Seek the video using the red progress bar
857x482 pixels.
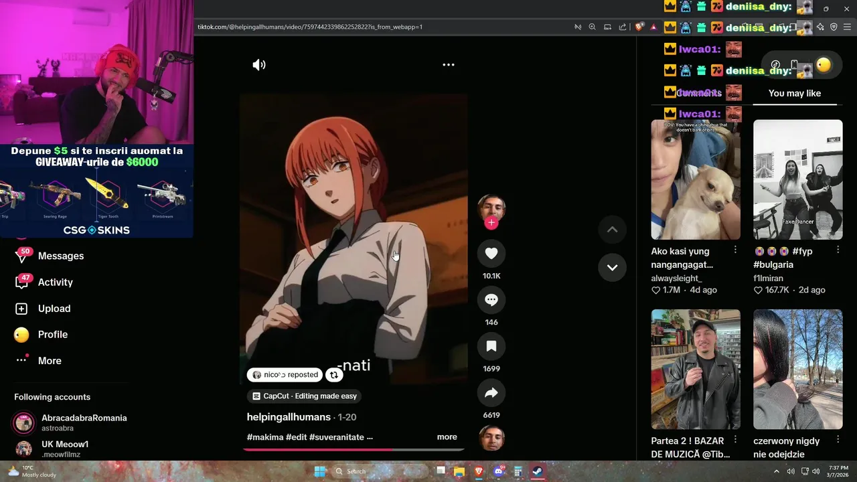354,449
